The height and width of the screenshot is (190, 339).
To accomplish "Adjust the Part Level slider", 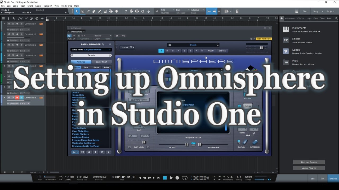I will [x=144, y=142].
